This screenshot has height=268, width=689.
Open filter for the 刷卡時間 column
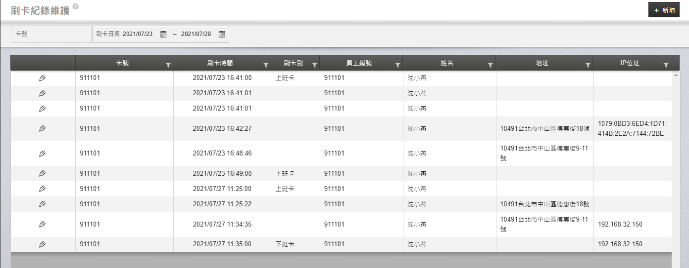(266, 65)
